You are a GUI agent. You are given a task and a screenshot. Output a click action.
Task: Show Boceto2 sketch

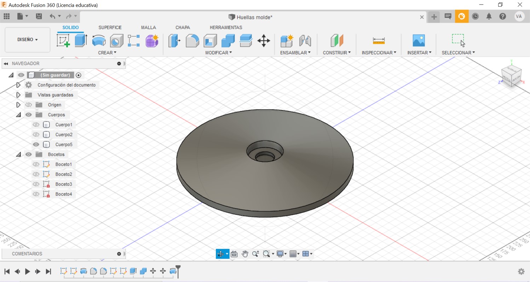coord(36,174)
